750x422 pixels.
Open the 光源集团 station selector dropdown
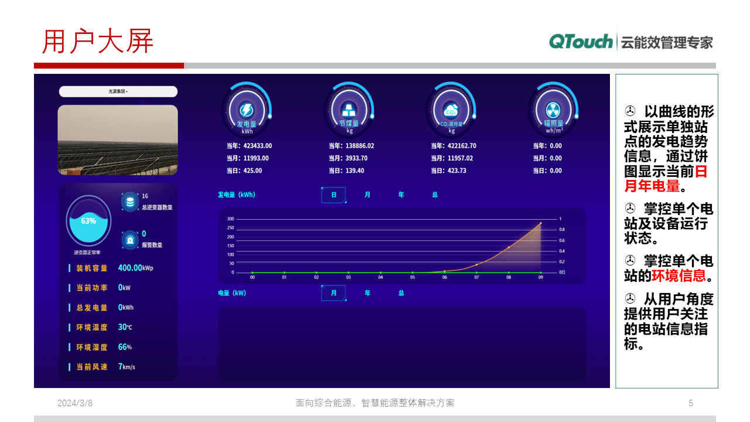click(x=117, y=91)
